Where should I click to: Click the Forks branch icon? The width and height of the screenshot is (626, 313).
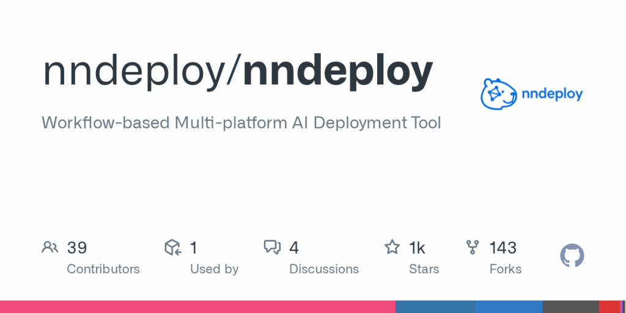[x=473, y=248]
